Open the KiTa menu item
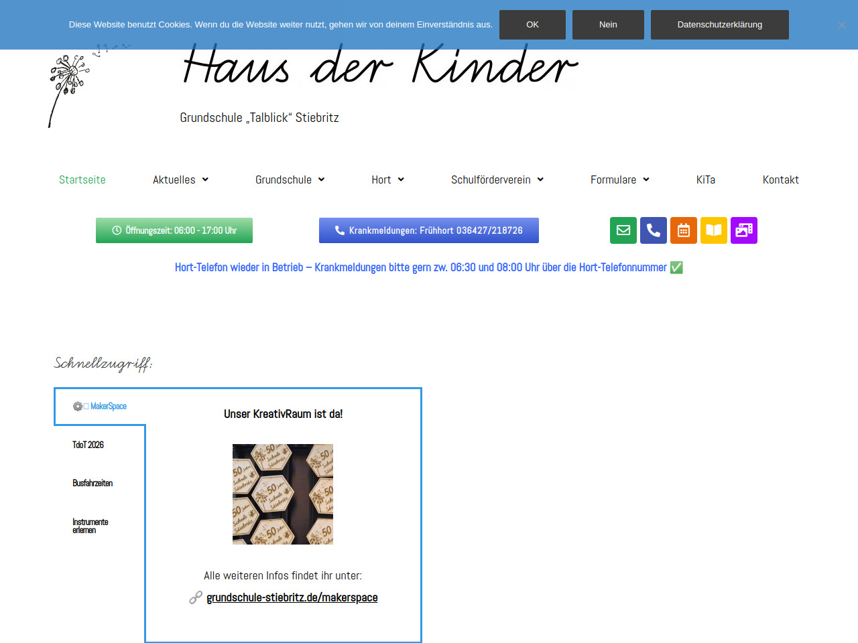This screenshot has height=643, width=858. (x=705, y=180)
